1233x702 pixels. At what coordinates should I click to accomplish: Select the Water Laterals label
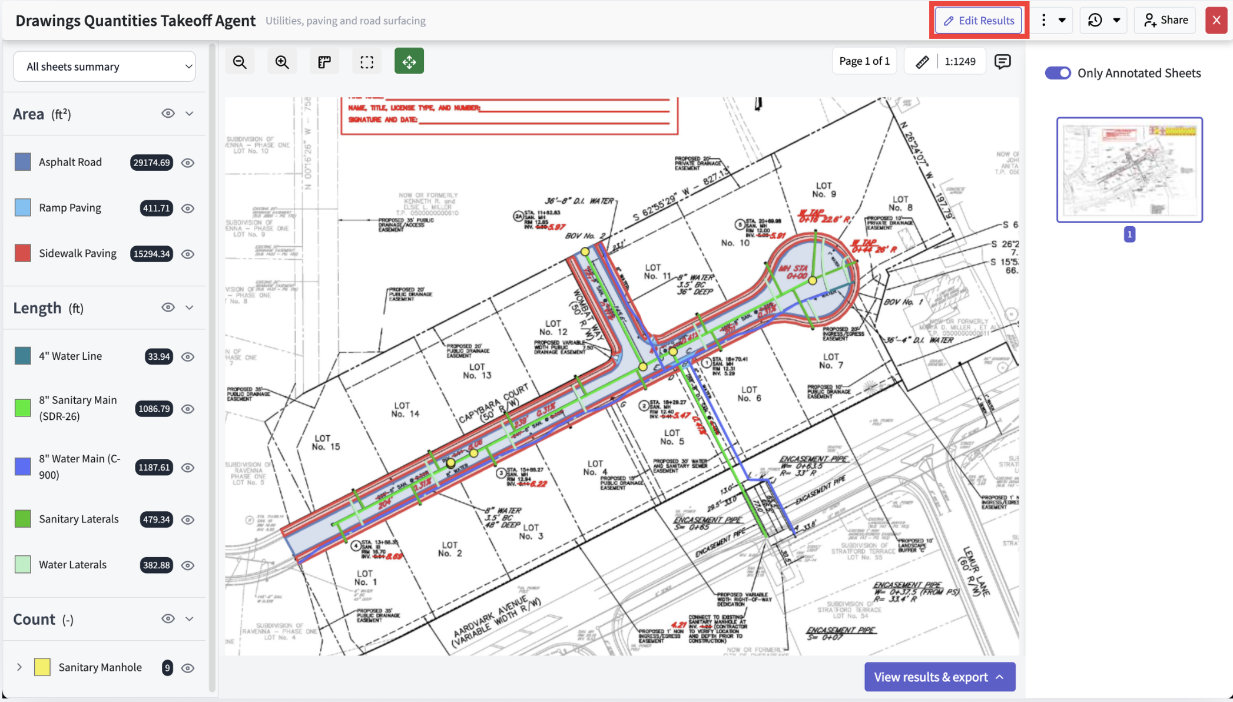click(72, 564)
